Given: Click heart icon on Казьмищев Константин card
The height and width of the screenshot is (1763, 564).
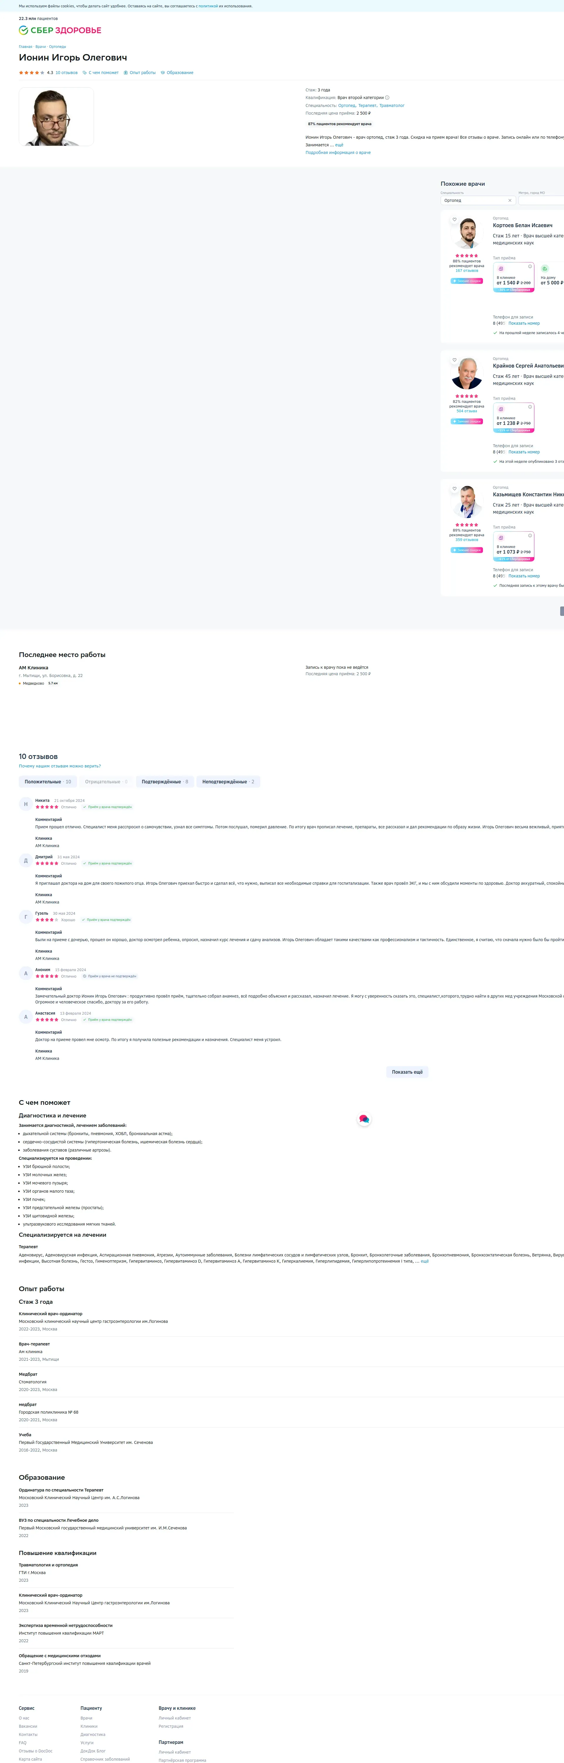Looking at the screenshot, I should (454, 489).
